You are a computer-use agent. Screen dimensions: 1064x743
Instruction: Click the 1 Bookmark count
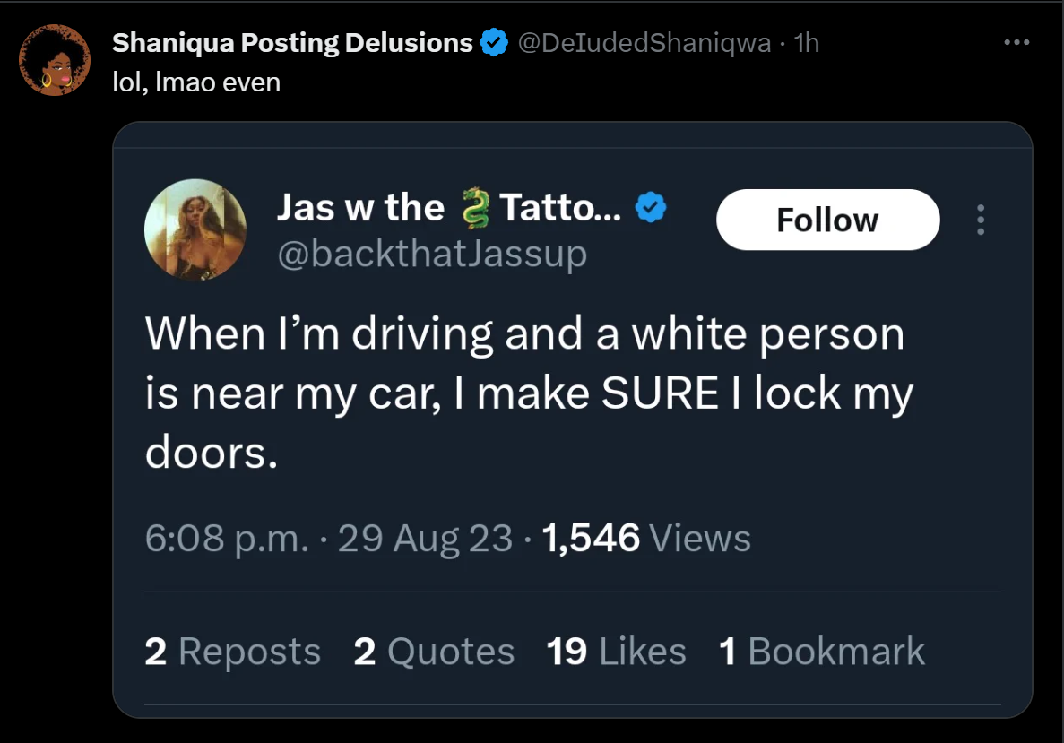pos(821,652)
